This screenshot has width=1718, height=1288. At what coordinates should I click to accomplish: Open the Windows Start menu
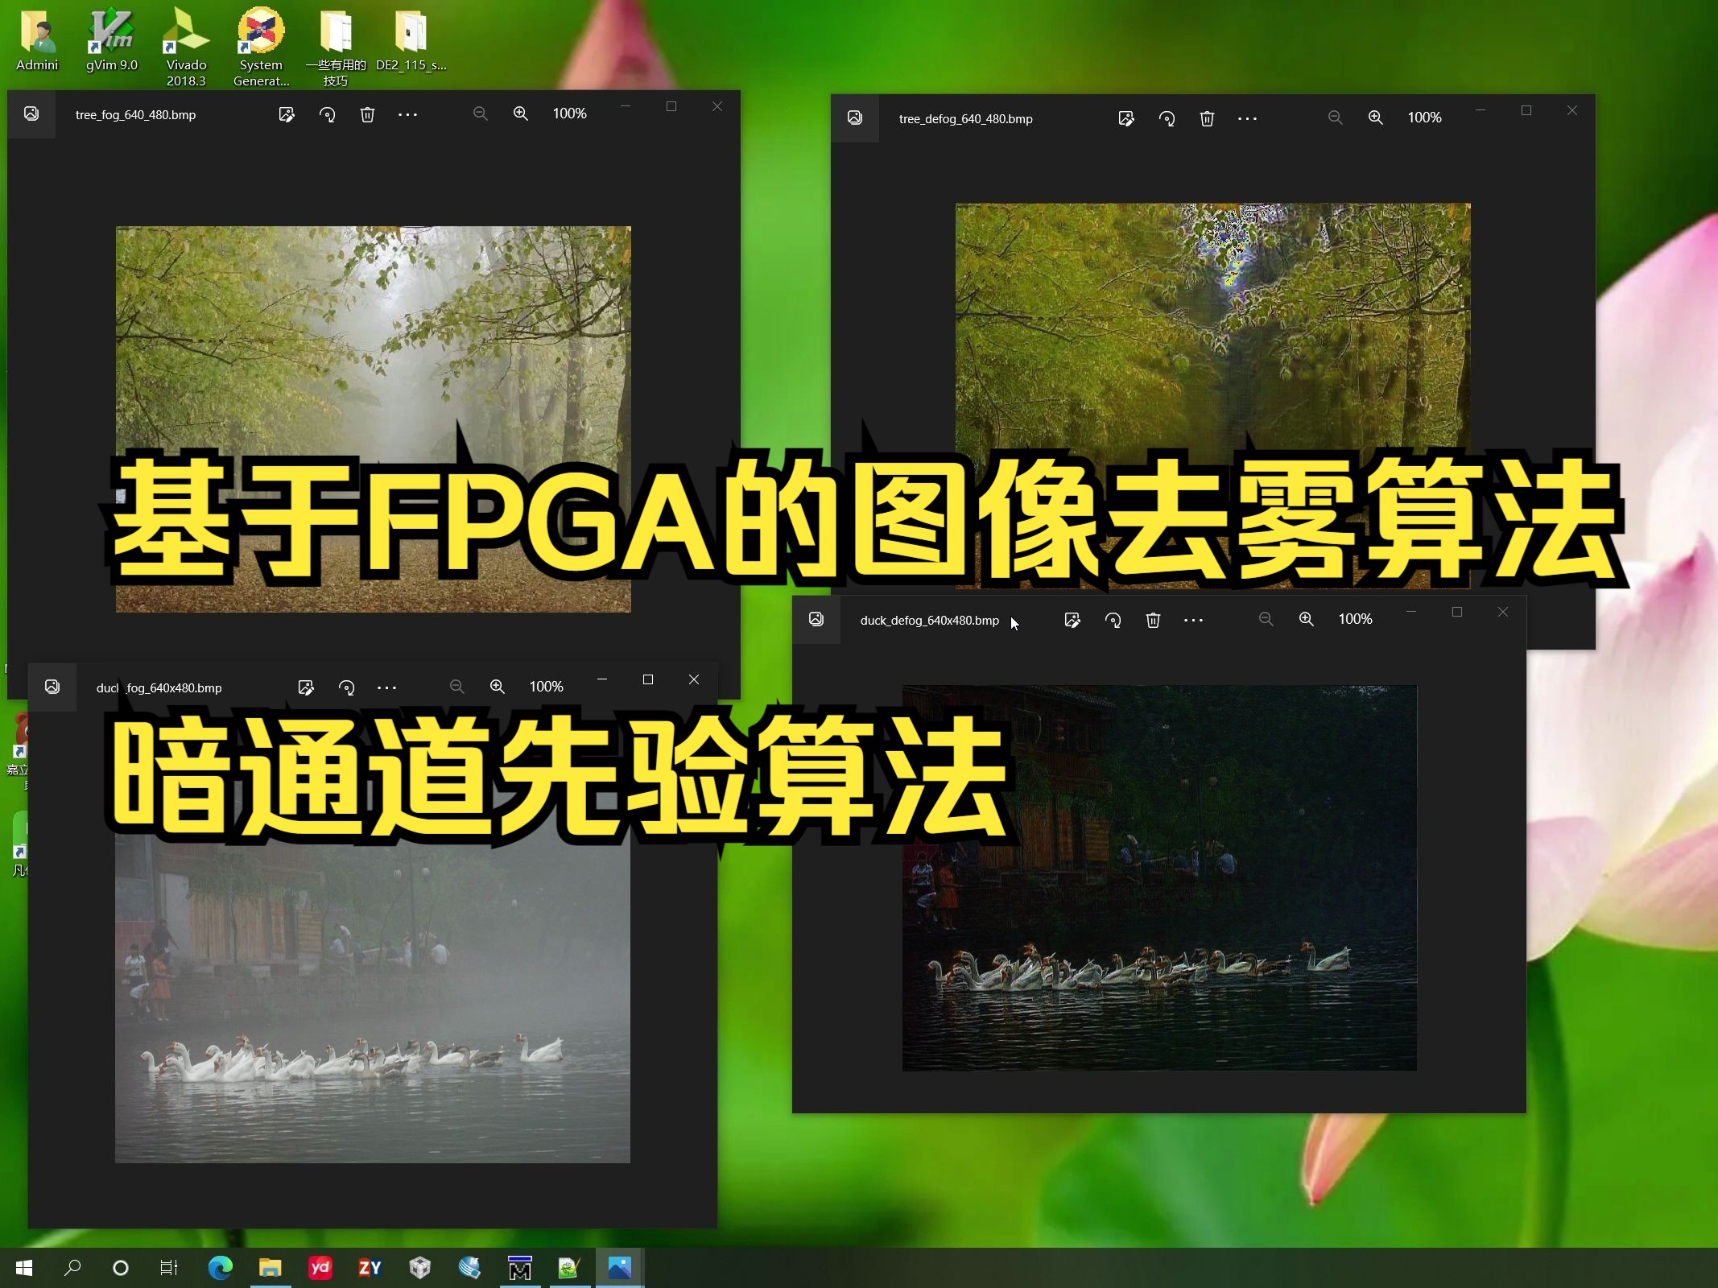click(x=23, y=1268)
